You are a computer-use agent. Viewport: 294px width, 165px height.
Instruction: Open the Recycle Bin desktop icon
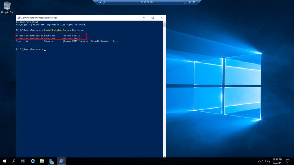(7, 8)
